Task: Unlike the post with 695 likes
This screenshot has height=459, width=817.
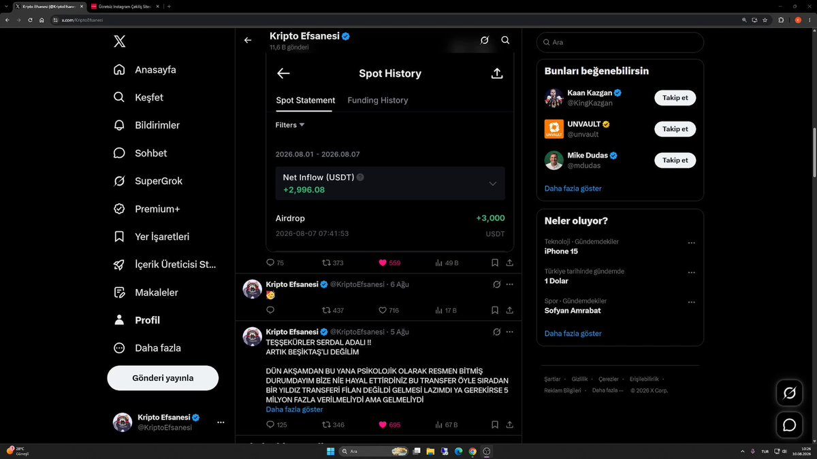Action: (x=389, y=425)
